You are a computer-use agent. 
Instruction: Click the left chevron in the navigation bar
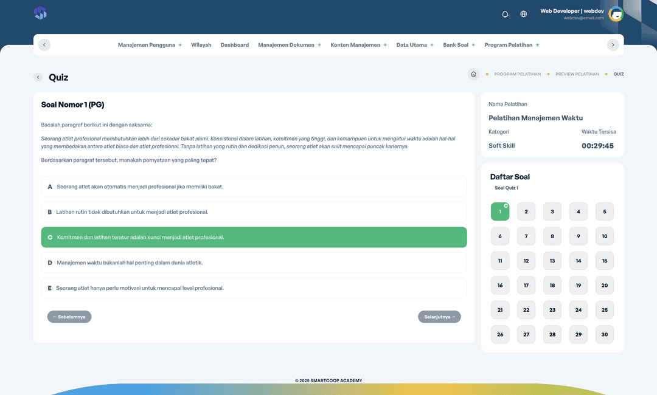(x=44, y=44)
